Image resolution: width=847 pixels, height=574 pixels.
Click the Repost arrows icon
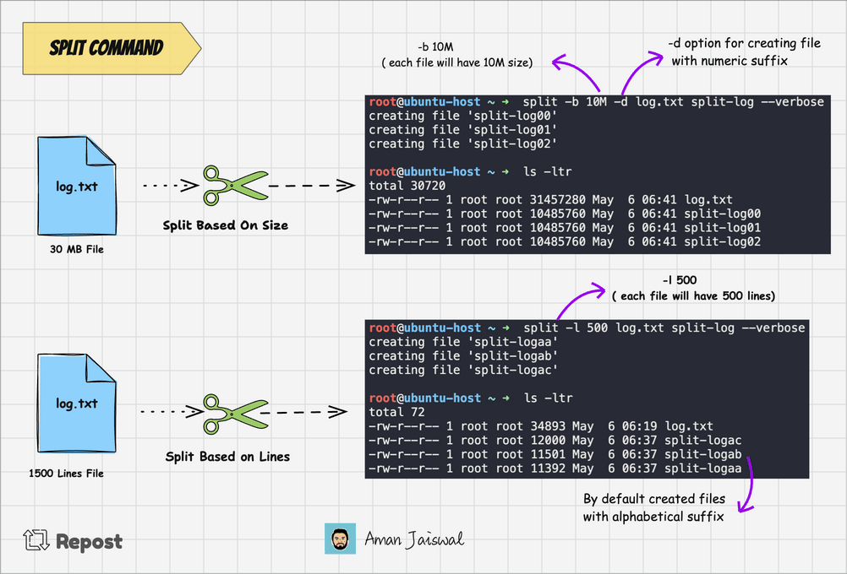pos(36,540)
